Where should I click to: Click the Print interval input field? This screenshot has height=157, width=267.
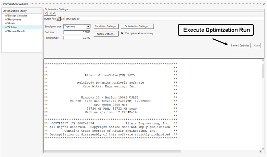(x=77, y=38)
